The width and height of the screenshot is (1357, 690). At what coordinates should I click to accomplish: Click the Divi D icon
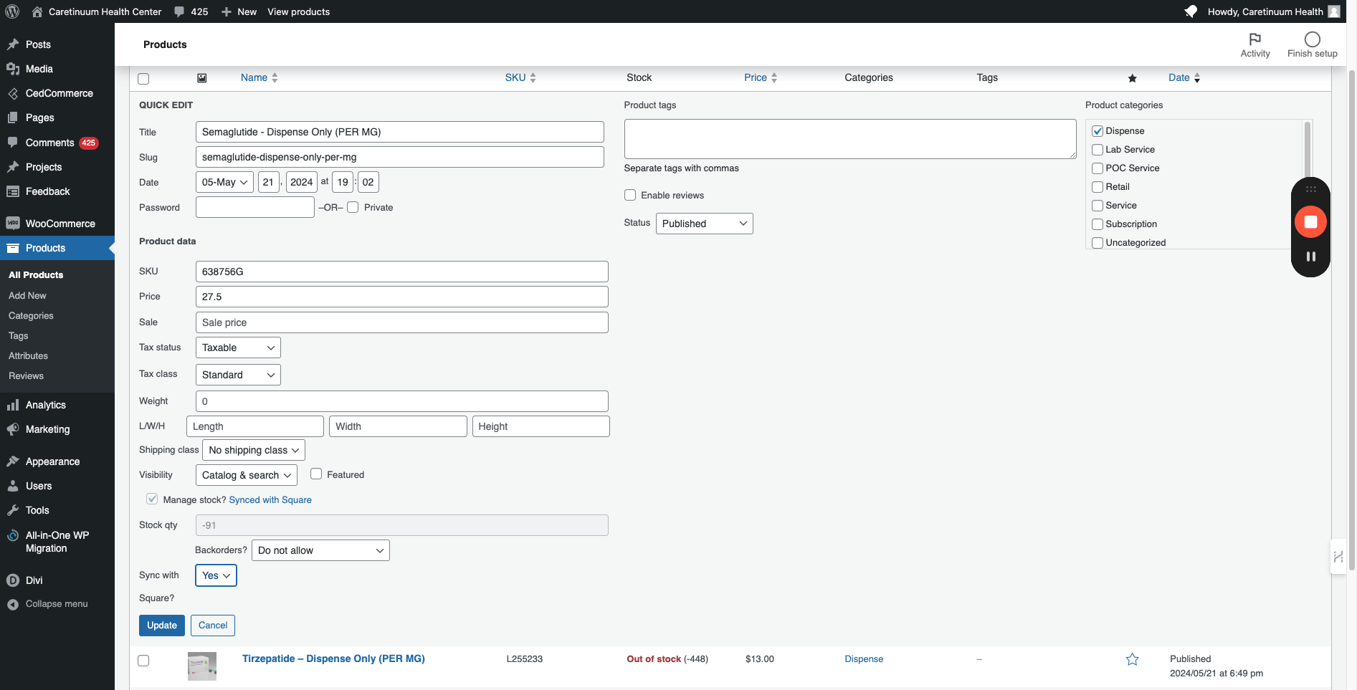[x=13, y=580]
